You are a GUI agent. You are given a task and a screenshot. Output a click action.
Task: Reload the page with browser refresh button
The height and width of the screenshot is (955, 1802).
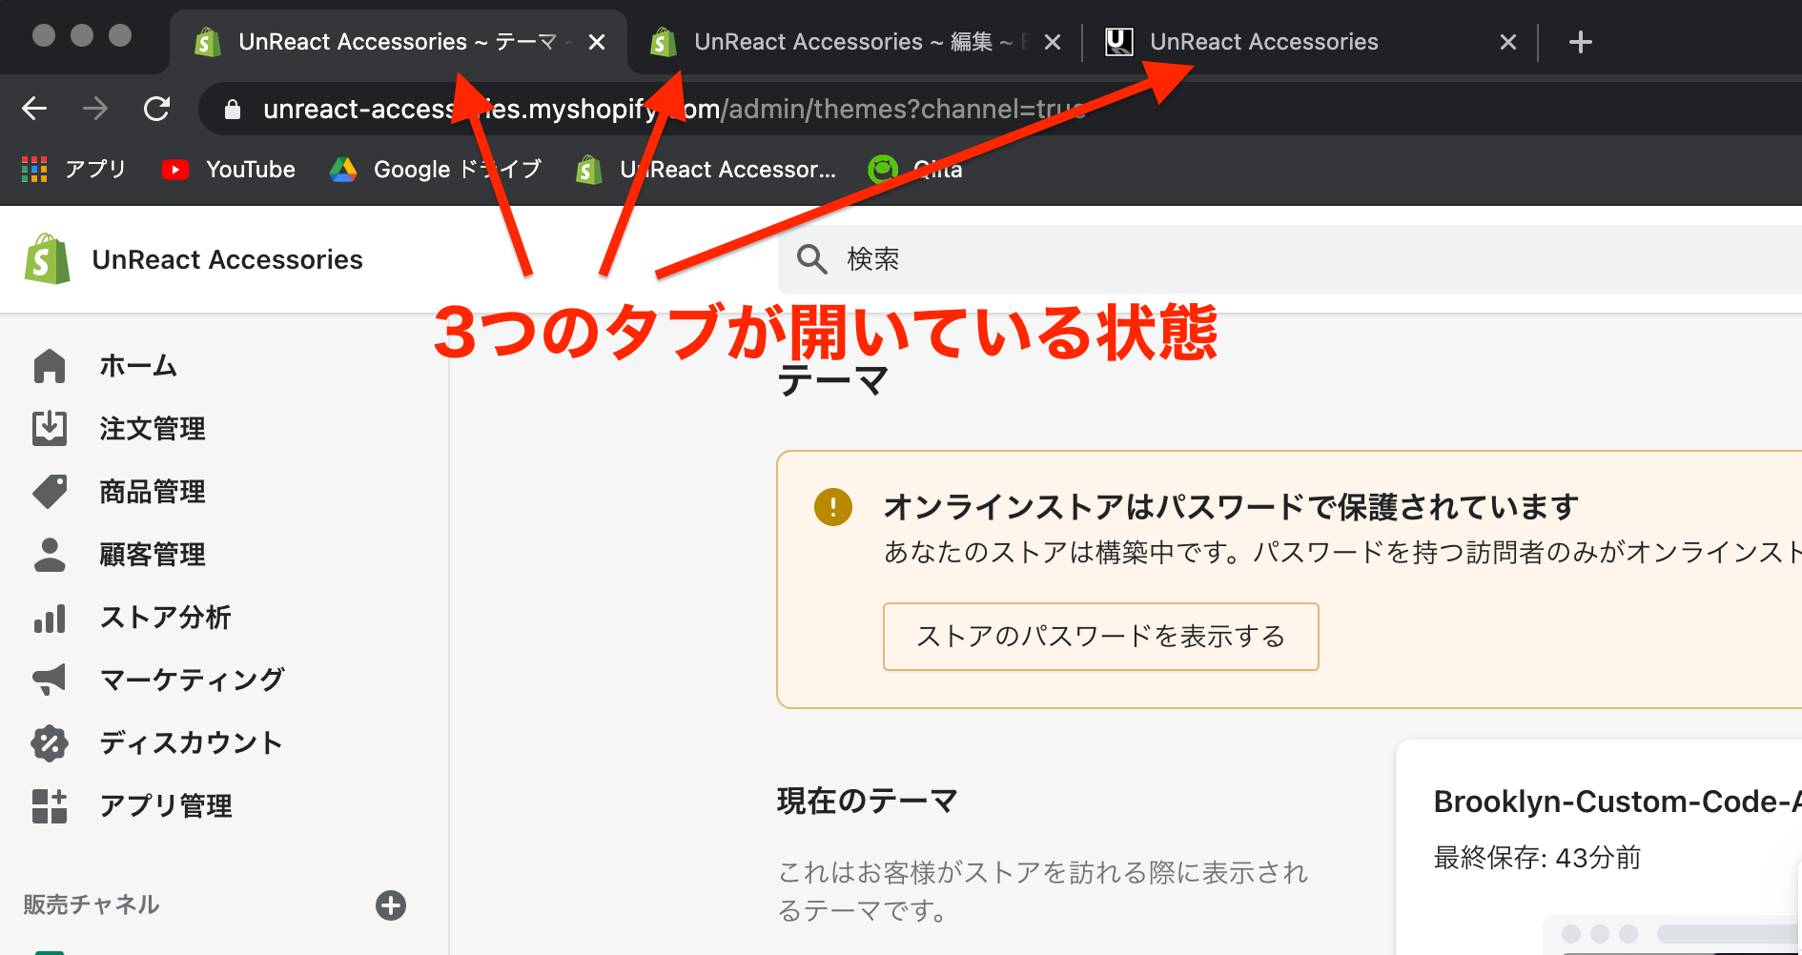156,109
